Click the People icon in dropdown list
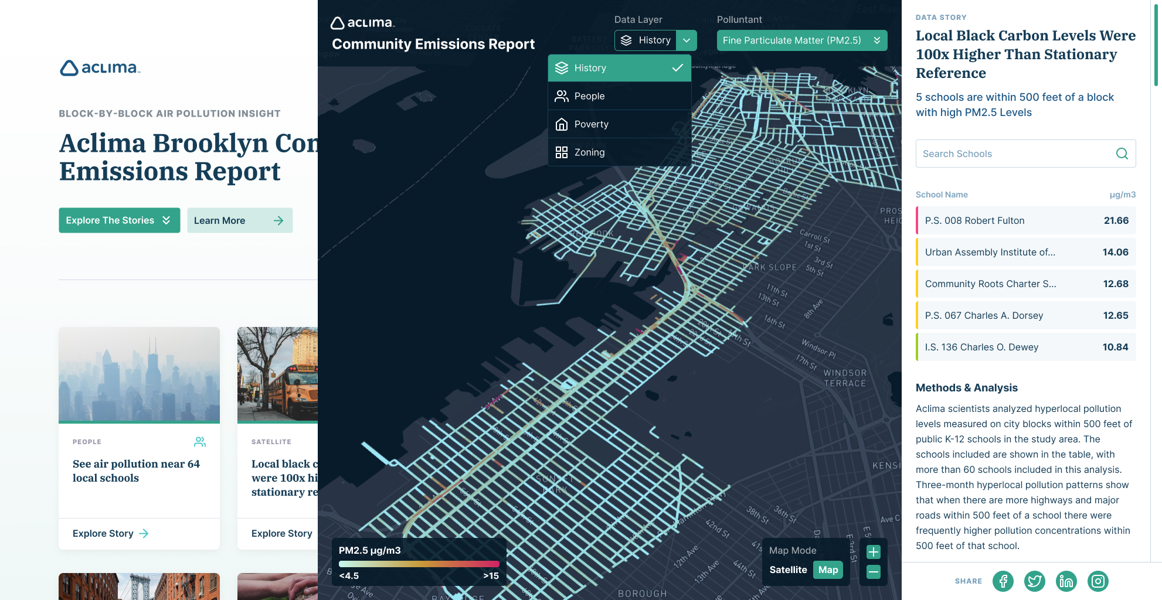This screenshot has height=600, width=1162. [562, 96]
